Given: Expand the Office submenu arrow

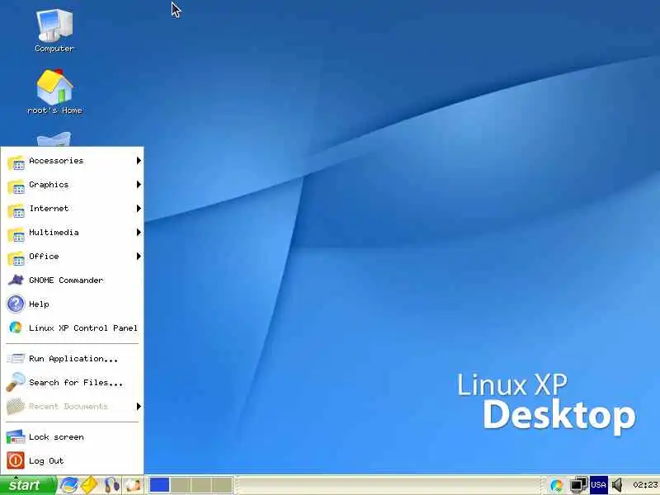Looking at the screenshot, I should click(139, 257).
